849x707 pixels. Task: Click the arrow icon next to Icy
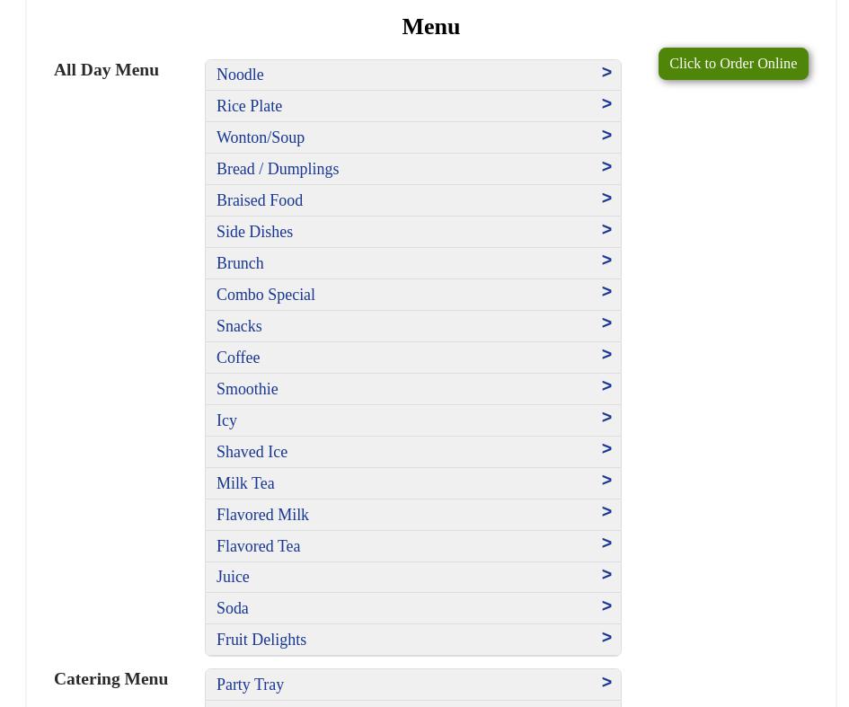[x=606, y=418]
